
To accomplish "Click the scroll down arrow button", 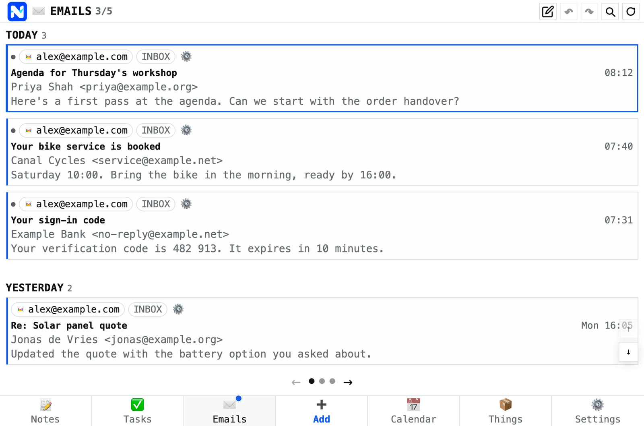I will pos(628,352).
